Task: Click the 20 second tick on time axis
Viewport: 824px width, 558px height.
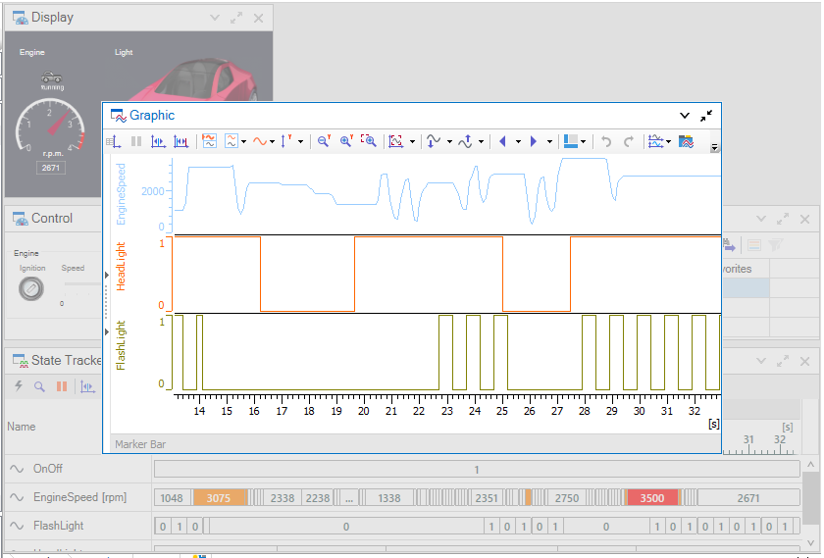Action: pos(364,411)
